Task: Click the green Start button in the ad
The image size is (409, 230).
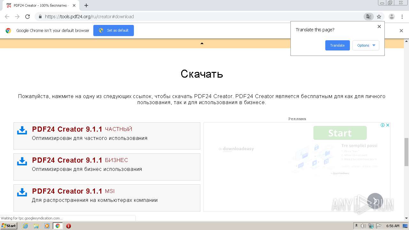Action: (340, 133)
